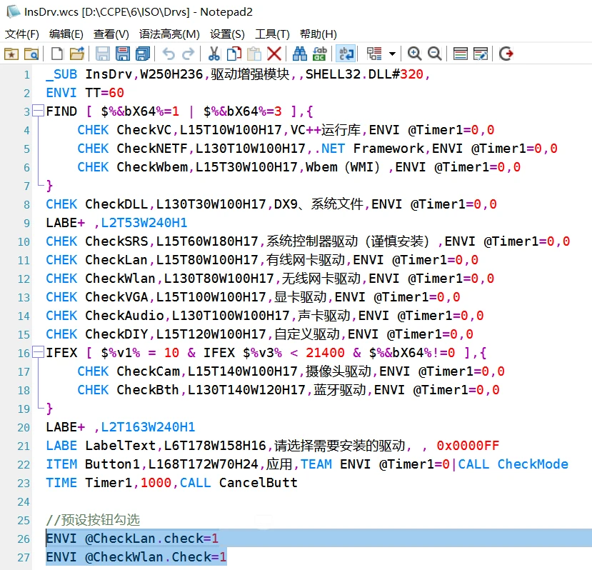Click on color value 0x0000FF
This screenshot has height=570, width=592.
(468, 446)
